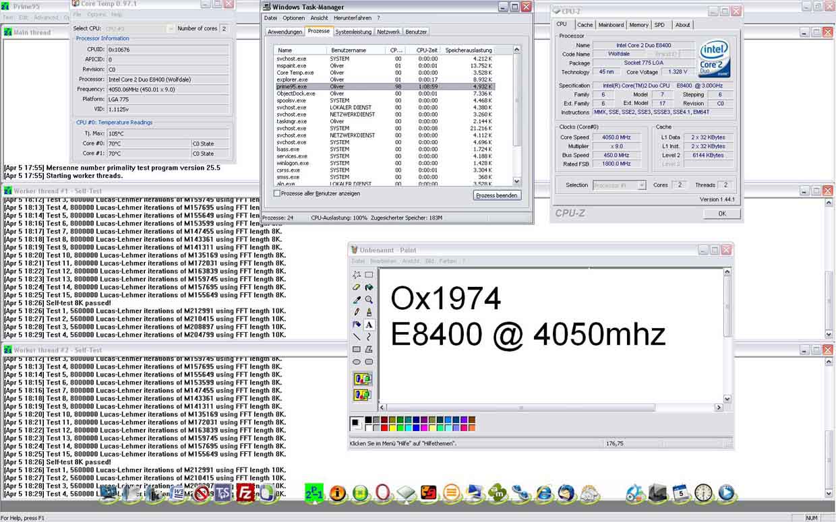The height and width of the screenshot is (522, 836).
Task: Launch Opera browser from the dock
Action: tap(383, 493)
